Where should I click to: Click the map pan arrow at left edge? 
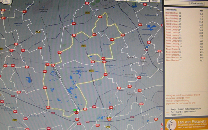2,13
